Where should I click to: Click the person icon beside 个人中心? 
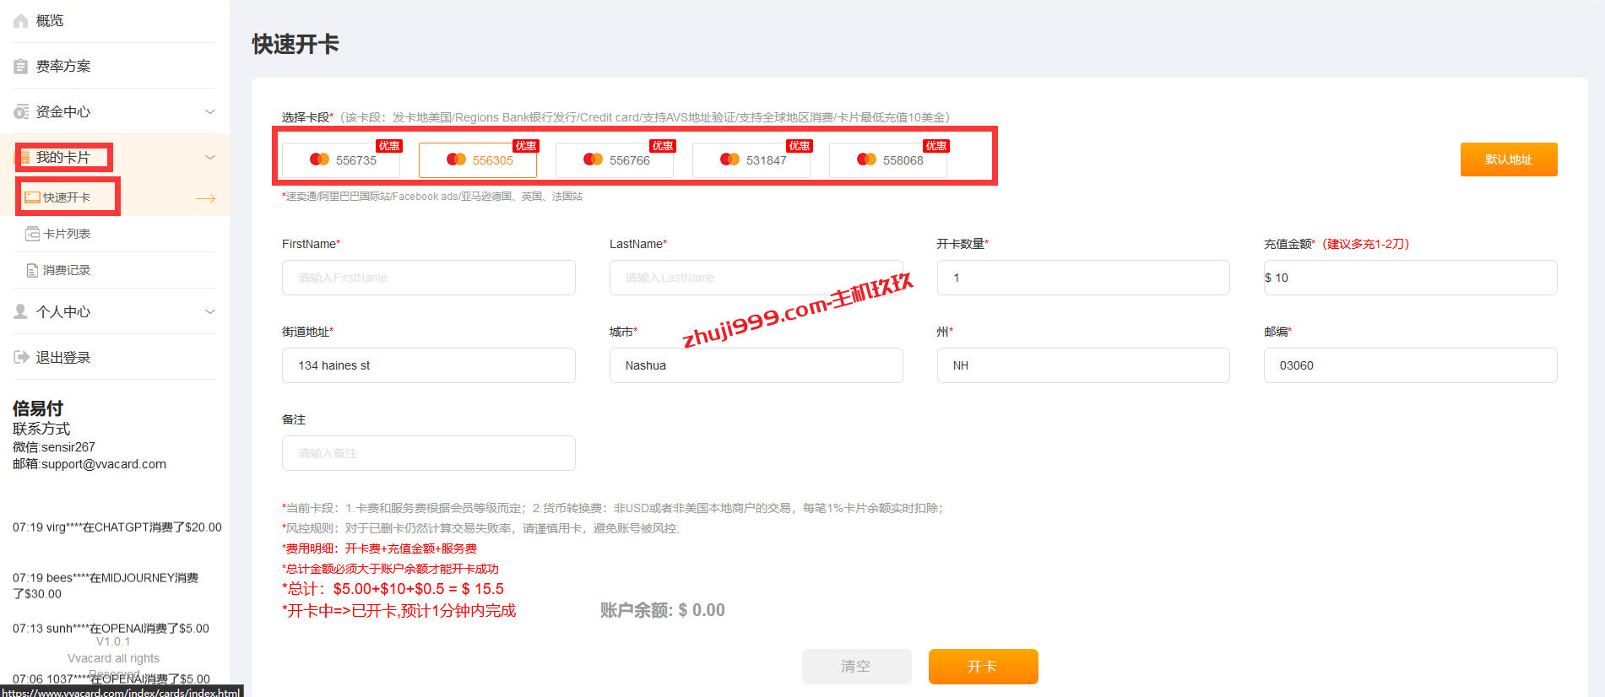point(21,311)
